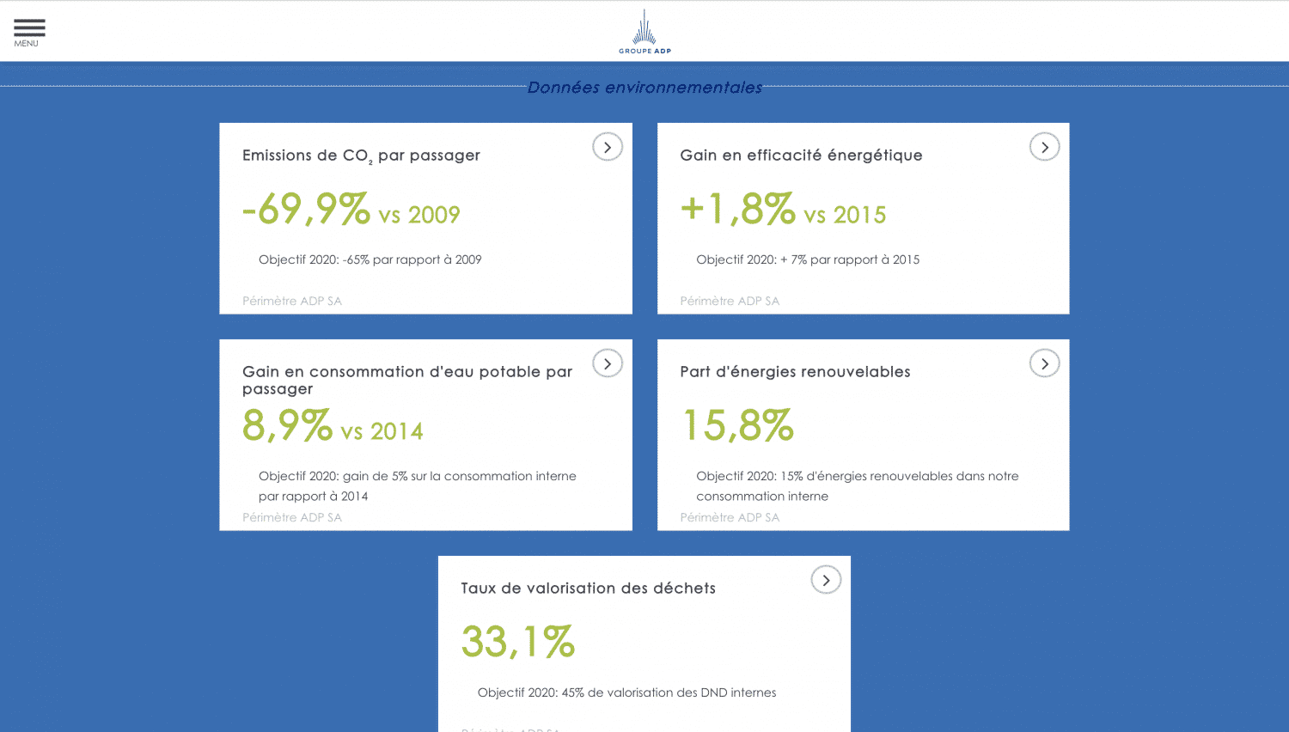Click the 8,9% vs 2014 figure

click(x=333, y=426)
